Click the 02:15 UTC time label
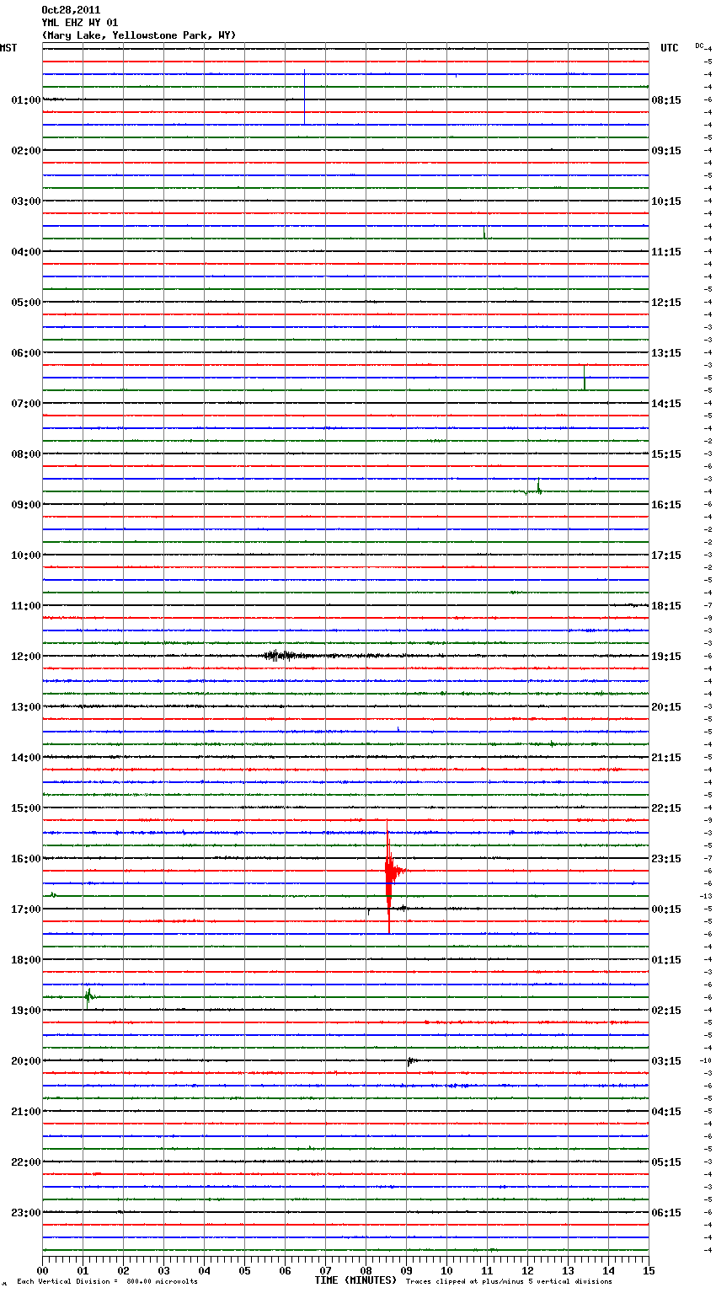Screen dimensions: 716x1293 (666, 1011)
